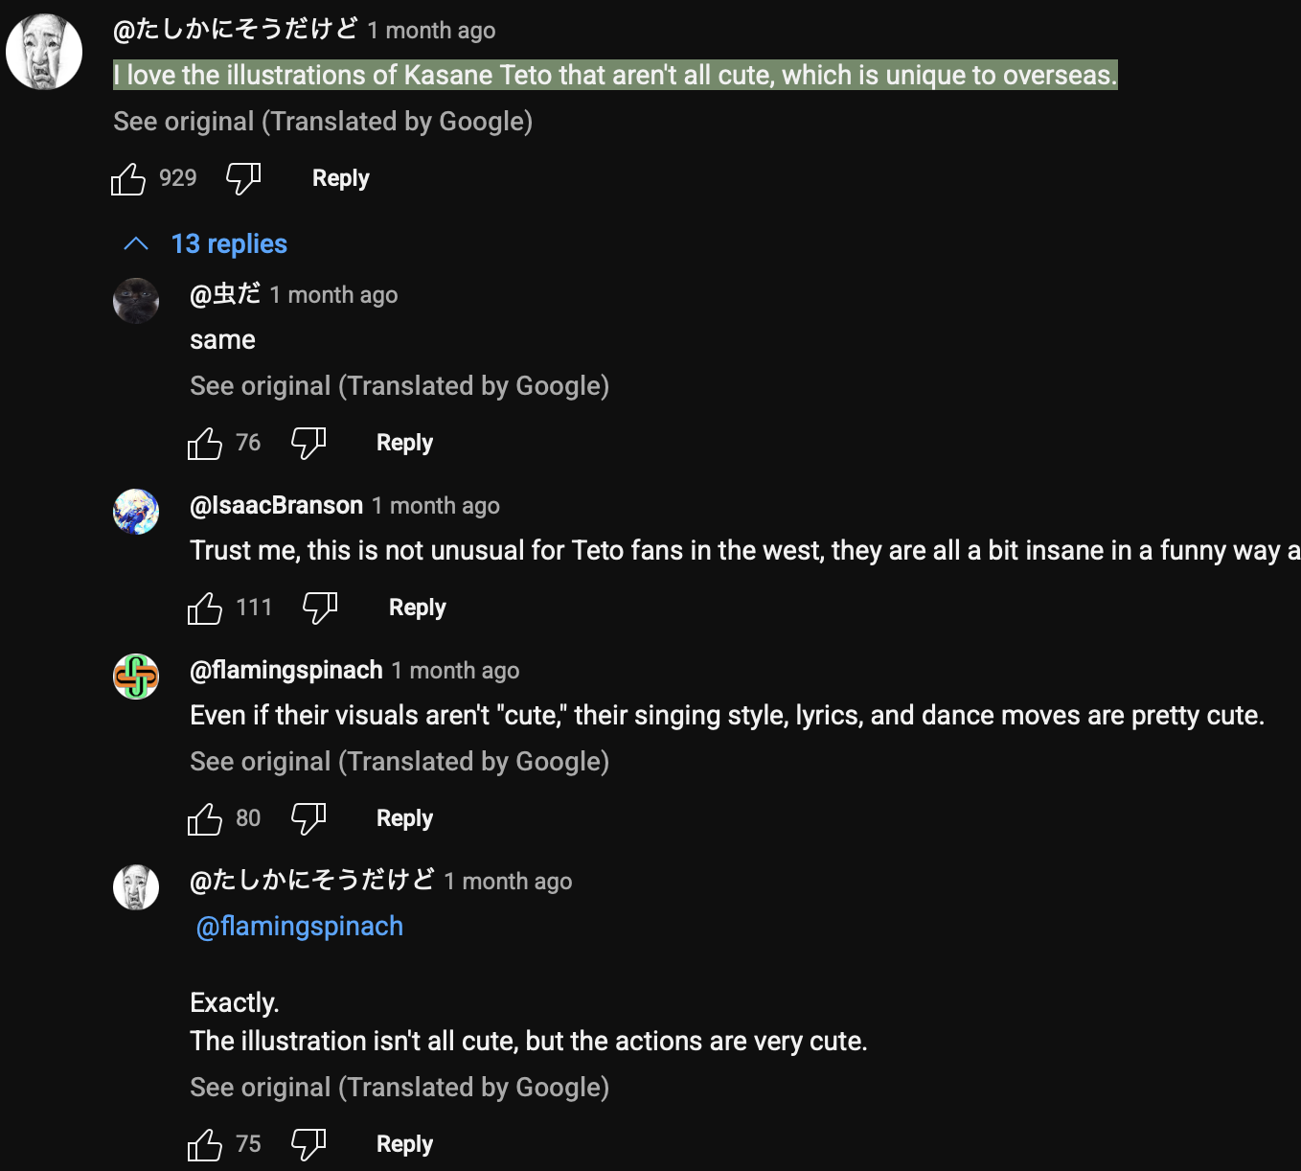The width and height of the screenshot is (1301, 1171).
Task: Reply to @IsaacBranson's comment
Action: pos(417,608)
